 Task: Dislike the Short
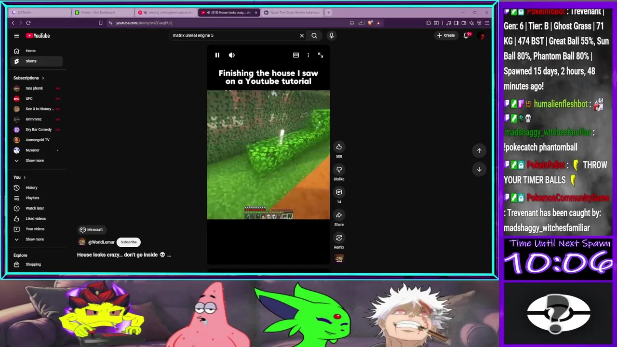click(339, 170)
